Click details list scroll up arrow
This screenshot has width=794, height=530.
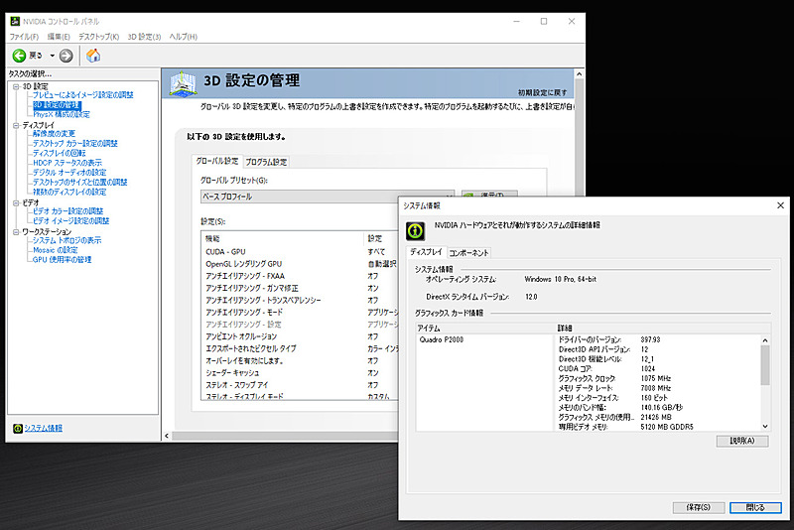point(765,340)
